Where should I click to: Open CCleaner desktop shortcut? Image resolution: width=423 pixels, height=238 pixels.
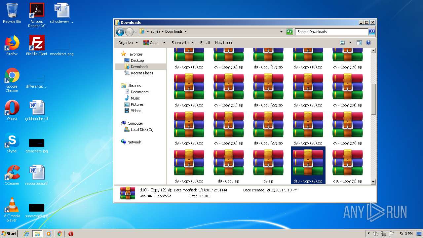pyautogui.click(x=12, y=175)
